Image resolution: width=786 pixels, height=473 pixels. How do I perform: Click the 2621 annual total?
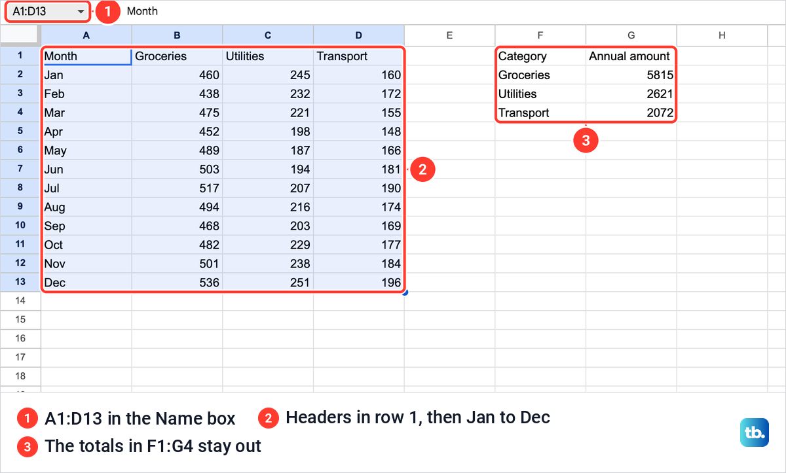pos(631,94)
